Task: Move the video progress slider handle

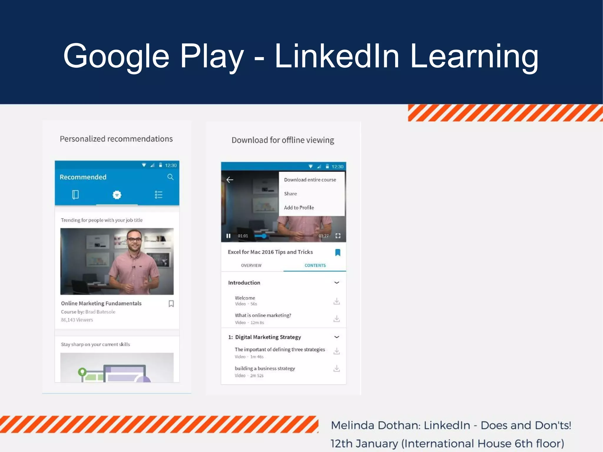Action: pyautogui.click(x=264, y=236)
